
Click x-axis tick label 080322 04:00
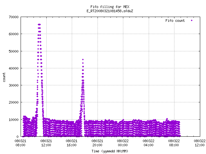(x=149, y=143)
